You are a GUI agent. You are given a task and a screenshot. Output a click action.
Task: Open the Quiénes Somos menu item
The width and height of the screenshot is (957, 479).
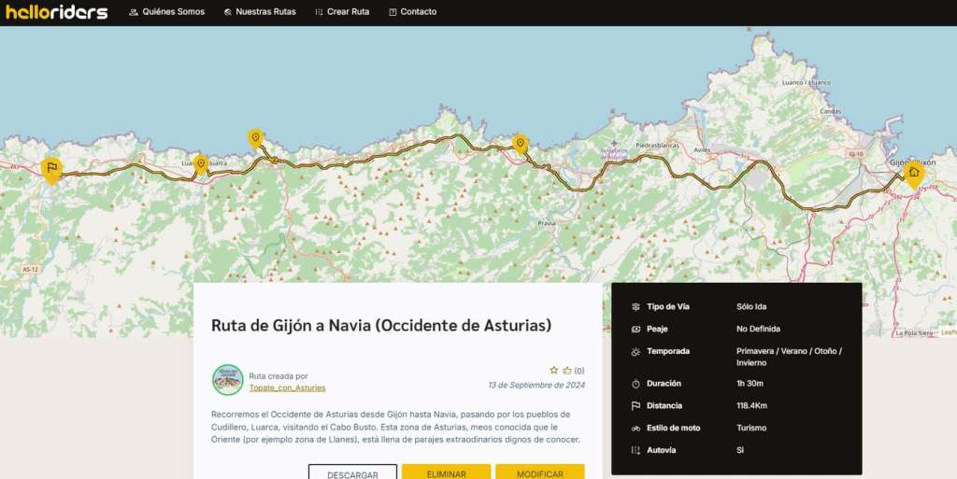pyautogui.click(x=166, y=12)
